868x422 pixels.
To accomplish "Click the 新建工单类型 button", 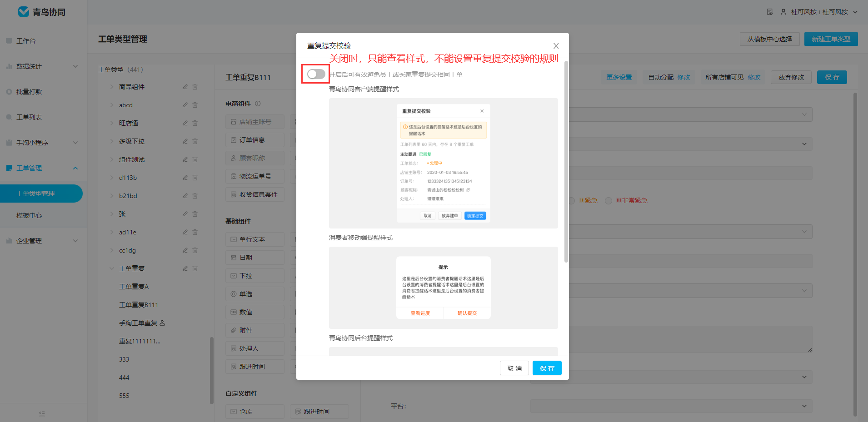I will (x=831, y=39).
